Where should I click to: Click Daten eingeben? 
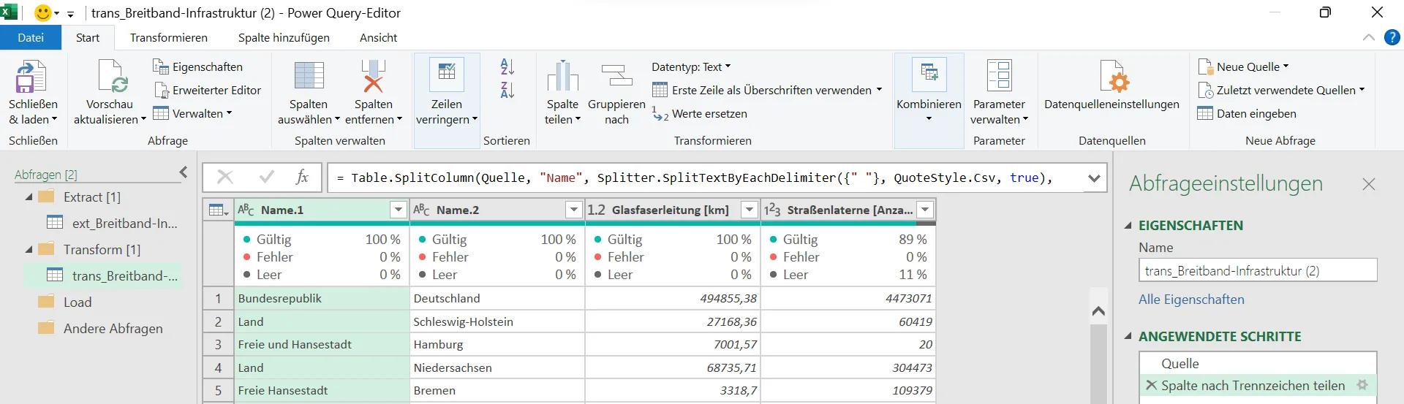point(1247,113)
